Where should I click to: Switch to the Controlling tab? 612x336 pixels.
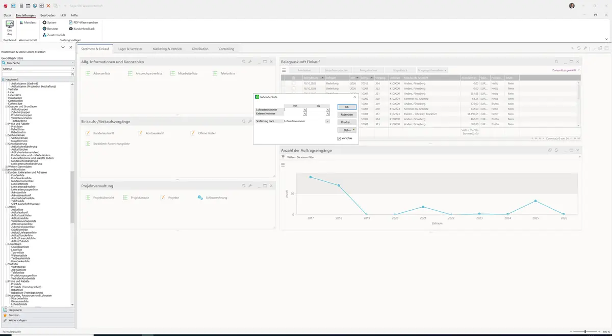[226, 49]
